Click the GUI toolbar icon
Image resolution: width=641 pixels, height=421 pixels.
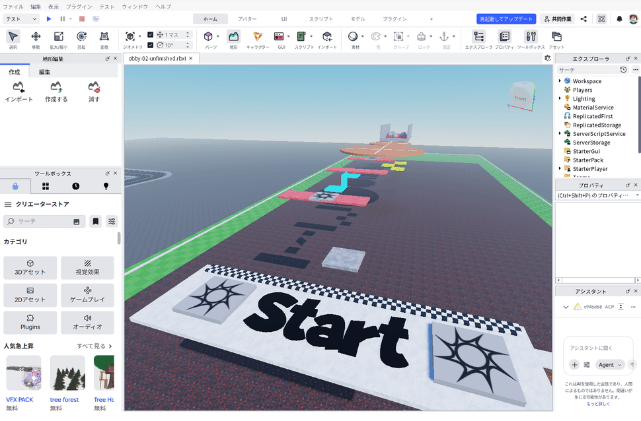pos(279,36)
